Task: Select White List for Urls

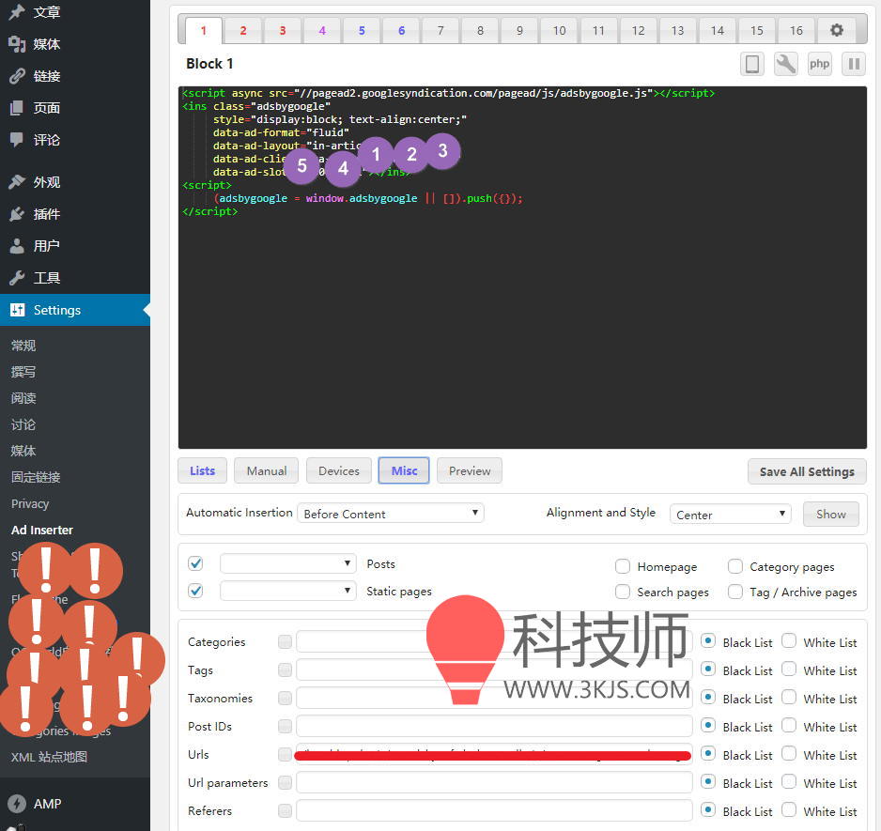Action: pos(789,753)
